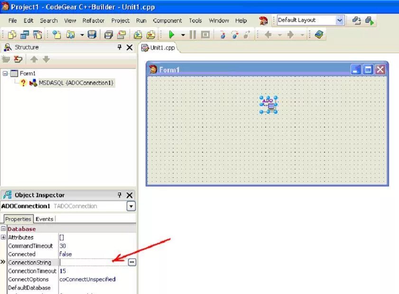Click the Toggle Form/Unit toolbar icon
The height and width of the screenshot is (294, 399).
37,34
